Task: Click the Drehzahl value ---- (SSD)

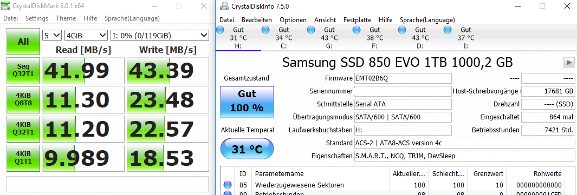Action: coord(548,104)
